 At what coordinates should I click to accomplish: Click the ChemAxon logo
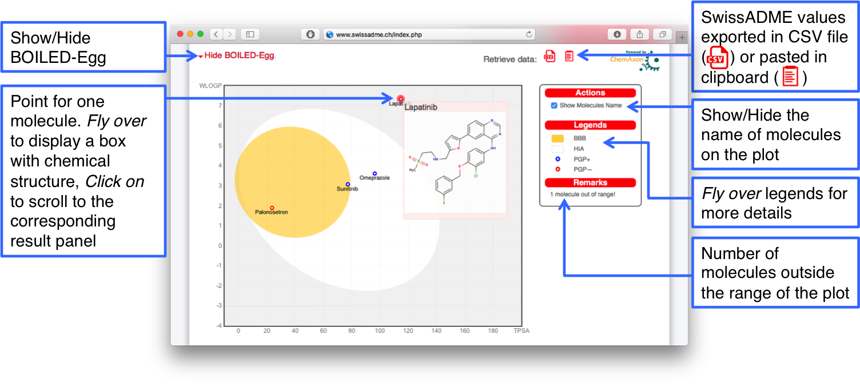[x=634, y=59]
